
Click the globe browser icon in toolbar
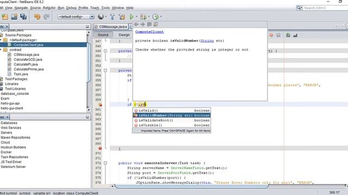(x=101, y=17)
